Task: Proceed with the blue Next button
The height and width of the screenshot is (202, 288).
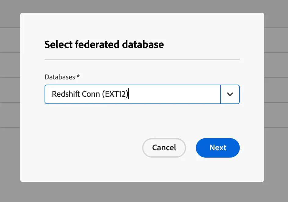Action: point(218,148)
